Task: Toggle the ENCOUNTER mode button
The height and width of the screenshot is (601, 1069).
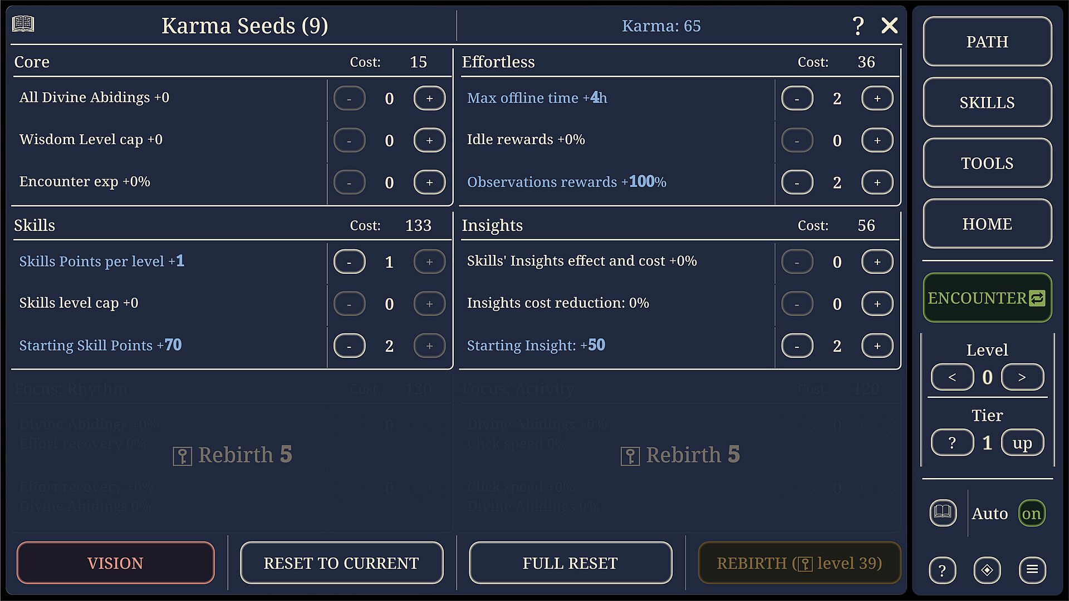Action: (x=987, y=298)
